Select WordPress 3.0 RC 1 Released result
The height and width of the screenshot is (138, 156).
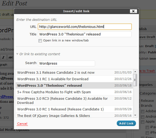[x=74, y=109]
